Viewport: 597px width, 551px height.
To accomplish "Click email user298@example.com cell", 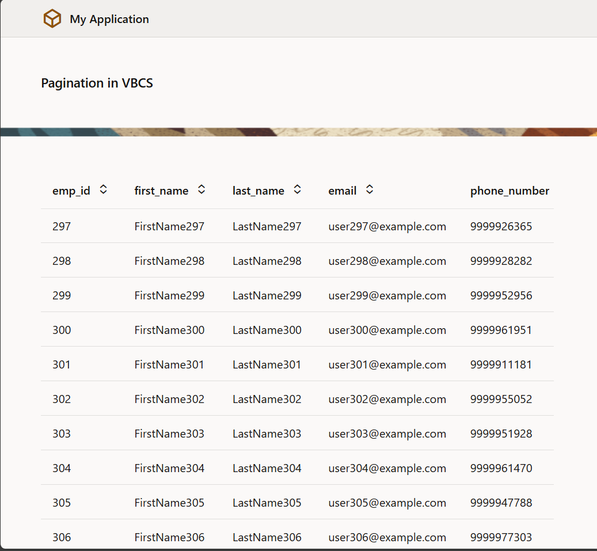I will click(387, 261).
